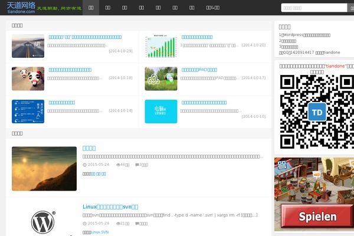Click the clock icon on the sunset post
The width and height of the screenshot is (354, 236).
coord(84,165)
